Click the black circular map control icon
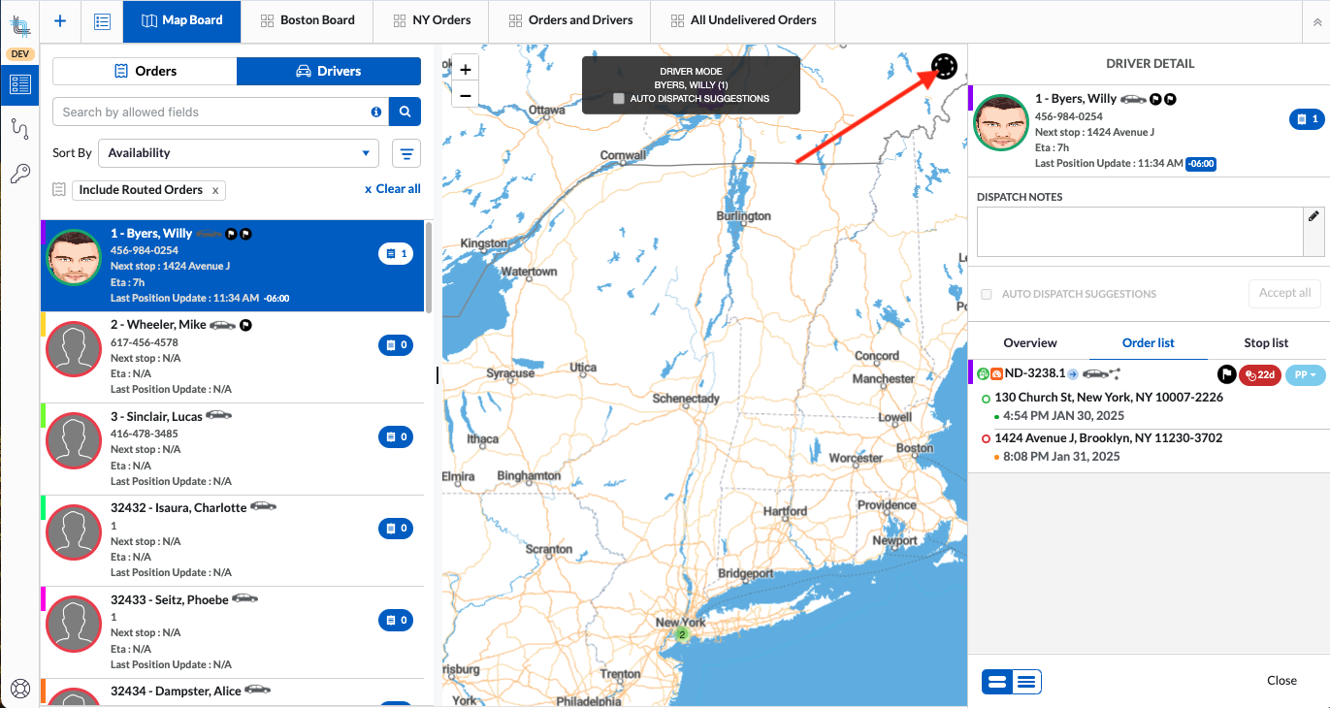 point(945,66)
